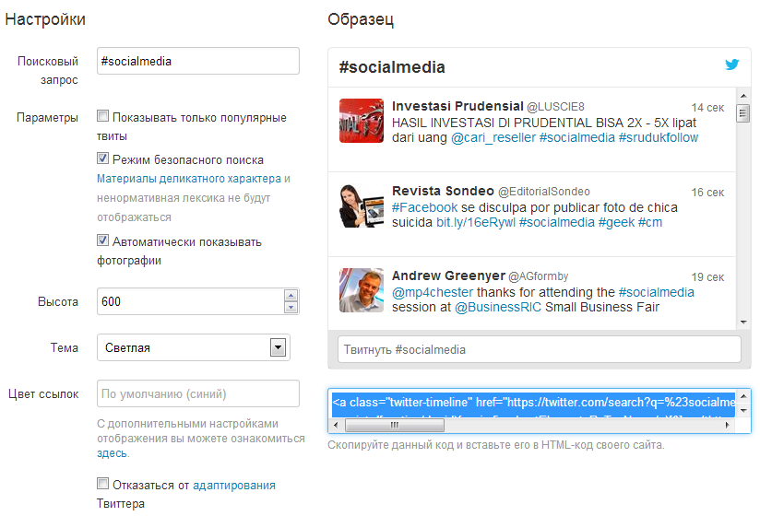Enable 'Отказаться от адаптирования Твиттера' checkbox
Screen dimensions: 760x516
pos(102,483)
